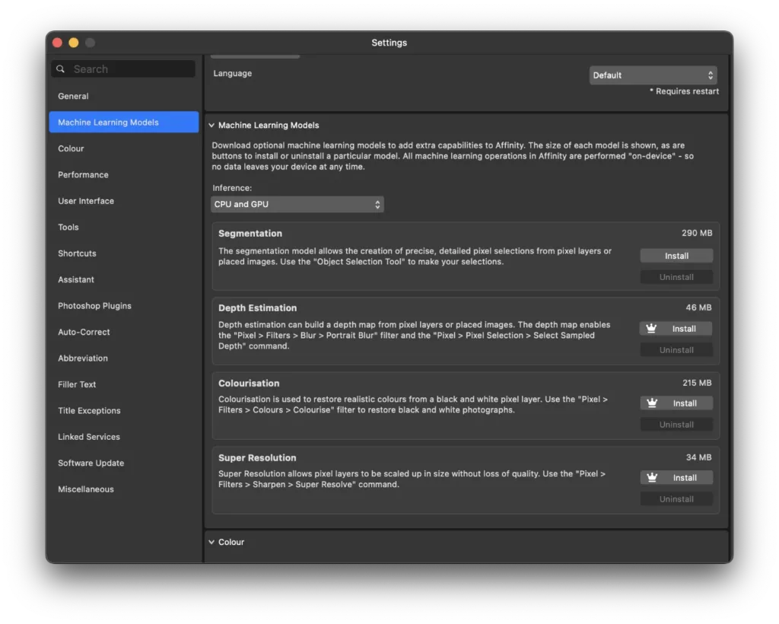
Task: Click the crown icon on Colourisation Install
Action: 652,403
